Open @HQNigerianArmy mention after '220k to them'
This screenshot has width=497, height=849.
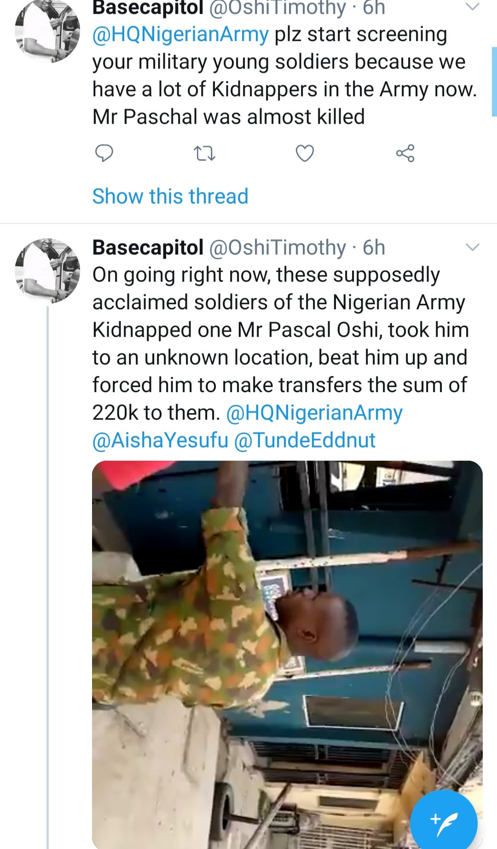pos(314,413)
